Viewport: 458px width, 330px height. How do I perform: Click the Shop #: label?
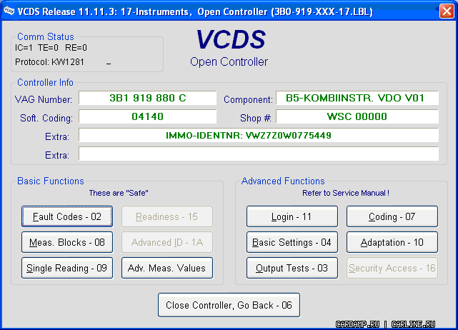point(255,119)
